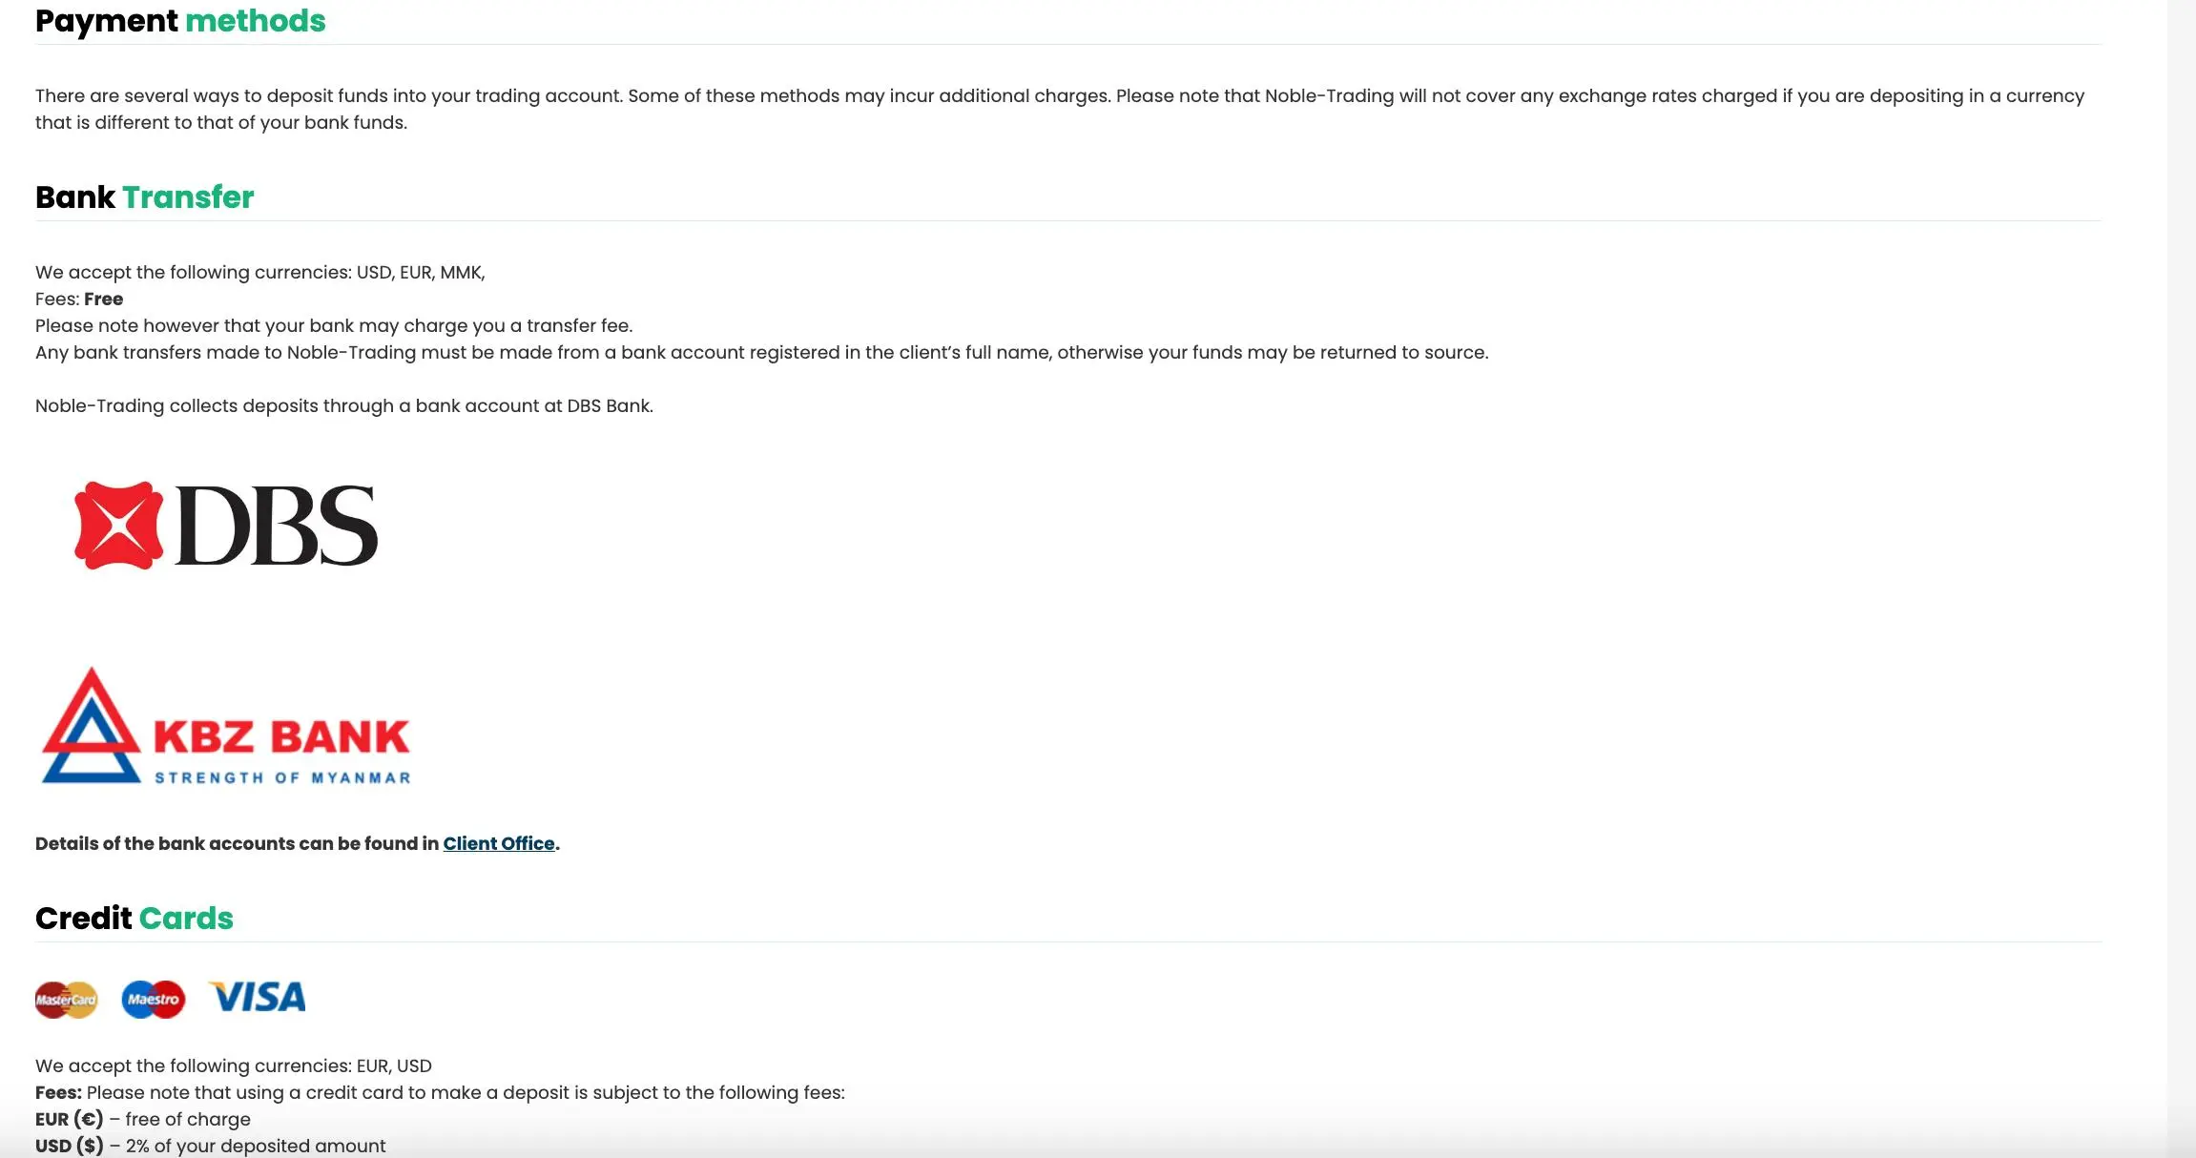Viewport: 2196px width, 1158px height.
Task: Click the KBZ Bank triangle emblem
Action: pyautogui.click(x=92, y=726)
